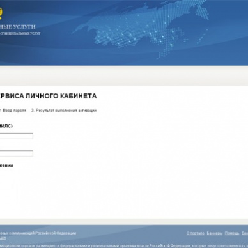248x248 pixels.
Task: Click the input field under the 'ИЛС)' label
Action: pyautogui.click(x=16, y=136)
